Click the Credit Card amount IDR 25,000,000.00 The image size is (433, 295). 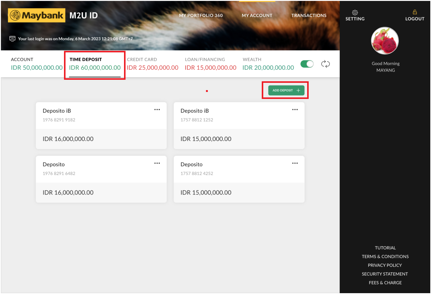pyautogui.click(x=152, y=68)
